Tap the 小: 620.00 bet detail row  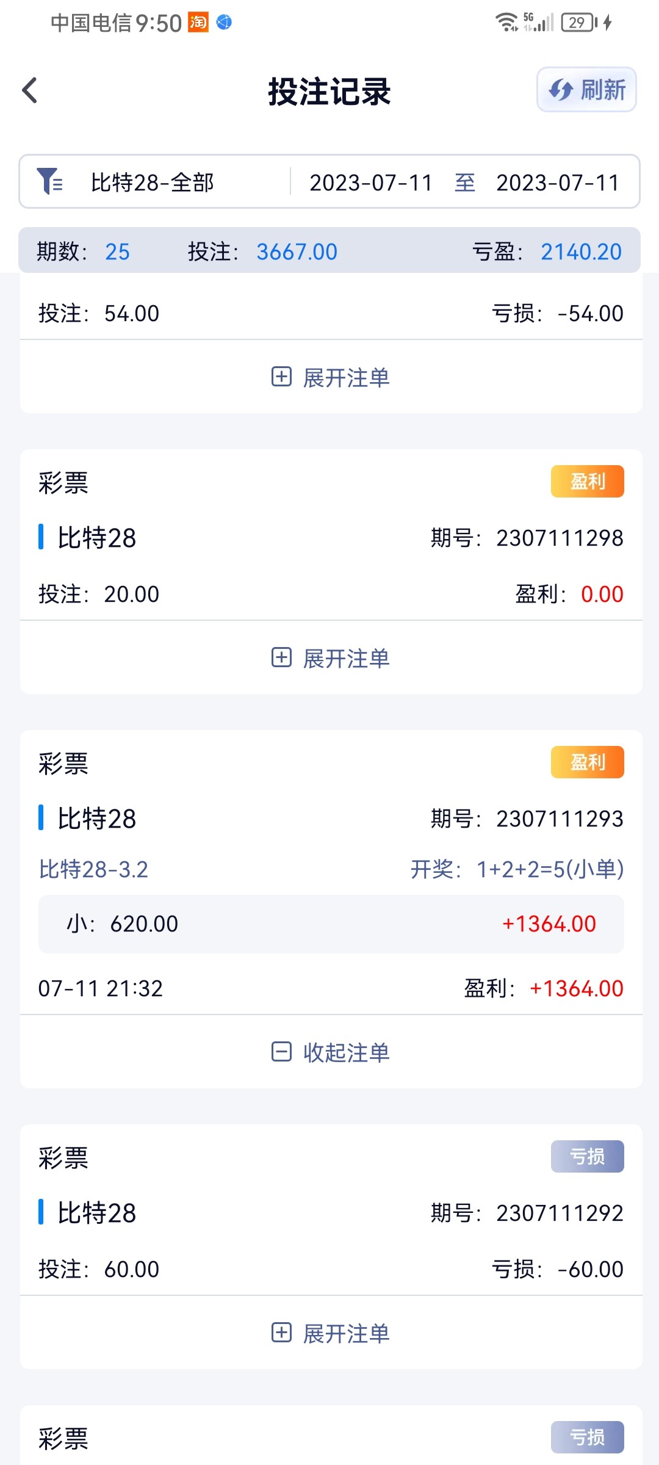(331, 924)
